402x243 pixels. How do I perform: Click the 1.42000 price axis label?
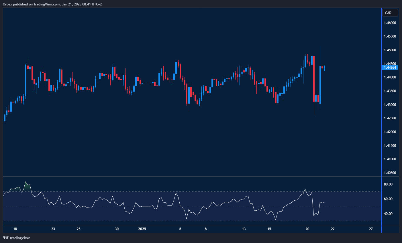[390, 132]
